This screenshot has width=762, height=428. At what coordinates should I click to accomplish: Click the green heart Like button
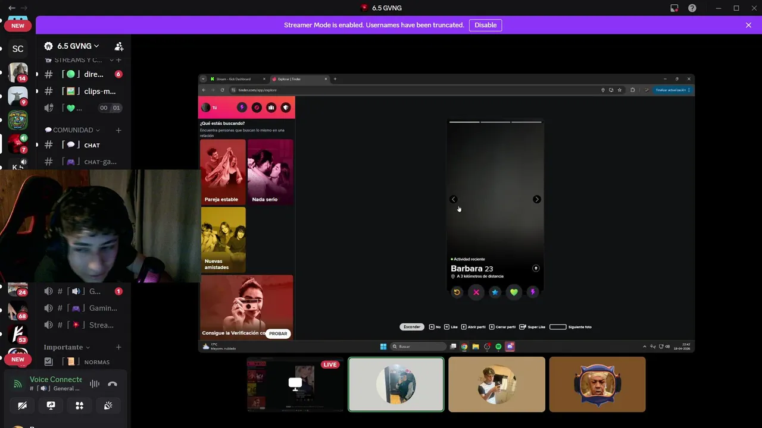514,292
